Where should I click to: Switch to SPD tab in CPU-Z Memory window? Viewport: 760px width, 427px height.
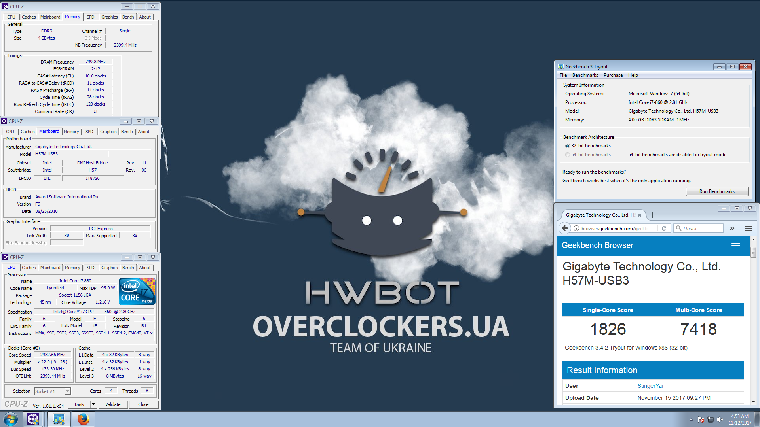click(x=91, y=17)
